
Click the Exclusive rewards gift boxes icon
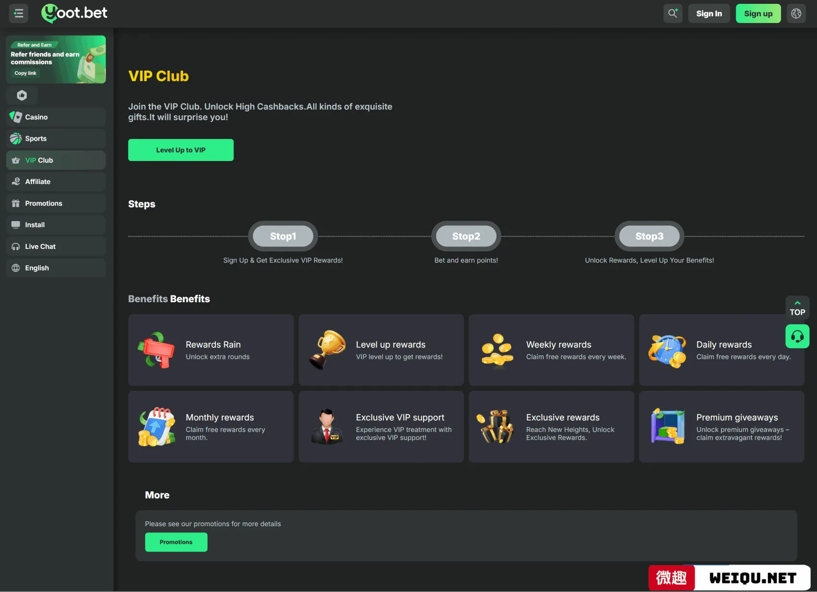pyautogui.click(x=496, y=427)
